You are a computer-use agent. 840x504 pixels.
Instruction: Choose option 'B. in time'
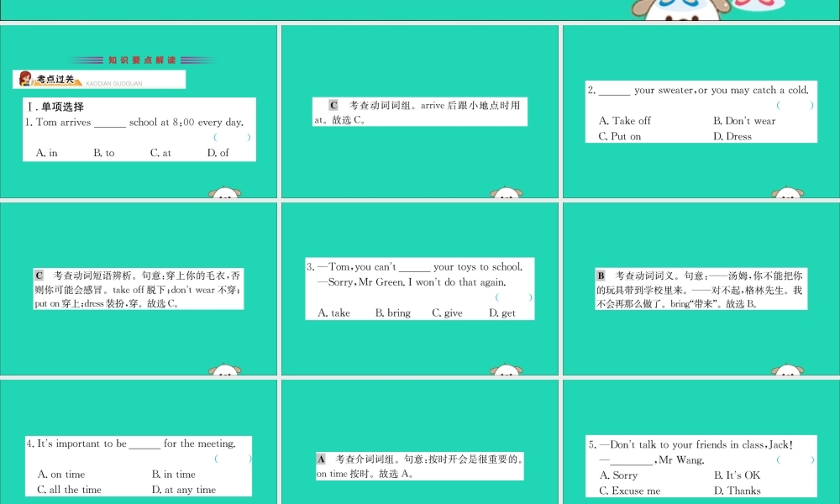pos(174,475)
